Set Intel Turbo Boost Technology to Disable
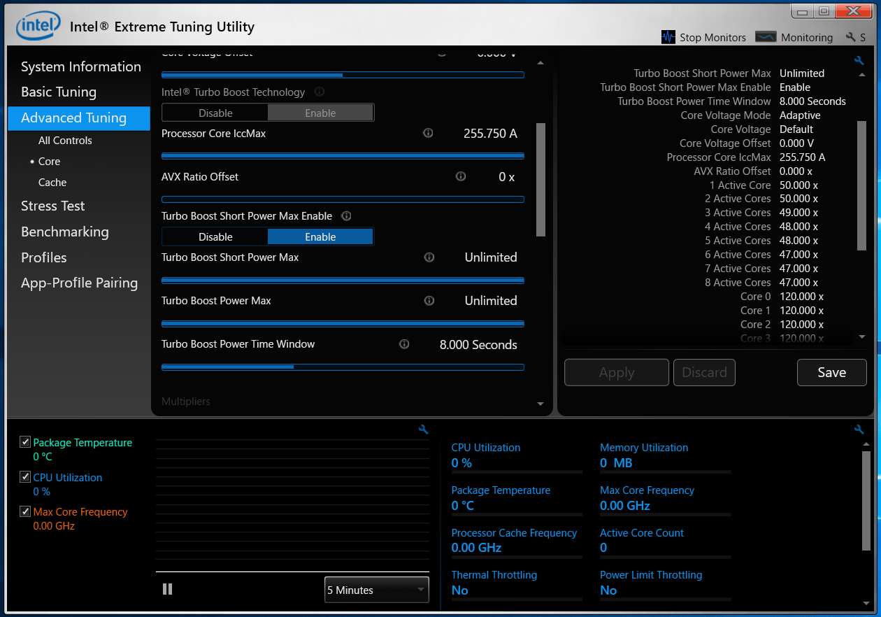This screenshot has height=617, width=881. 215,113
